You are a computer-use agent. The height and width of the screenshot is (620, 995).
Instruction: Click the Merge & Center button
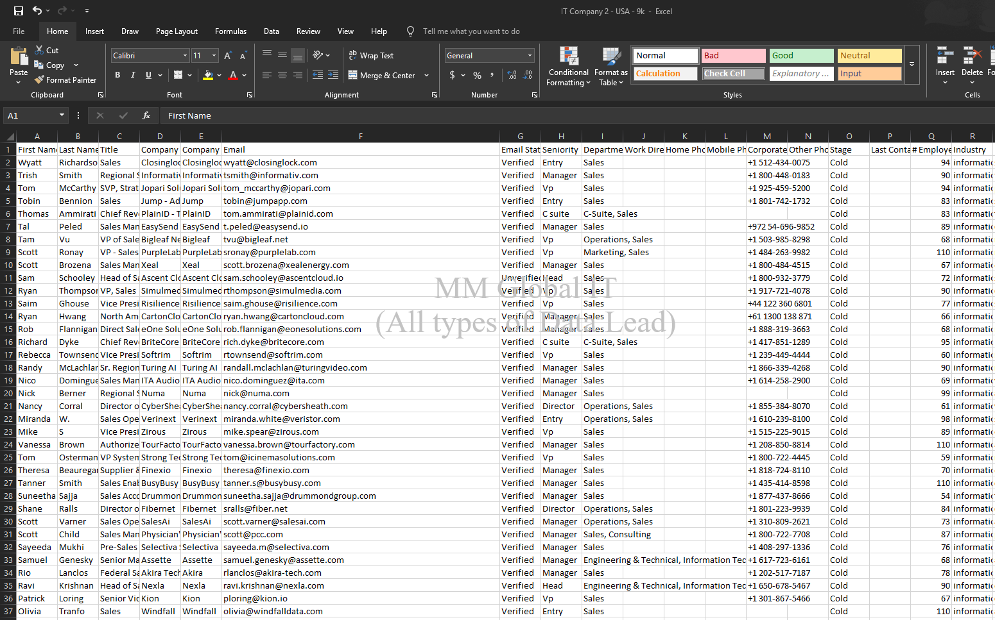click(x=382, y=75)
